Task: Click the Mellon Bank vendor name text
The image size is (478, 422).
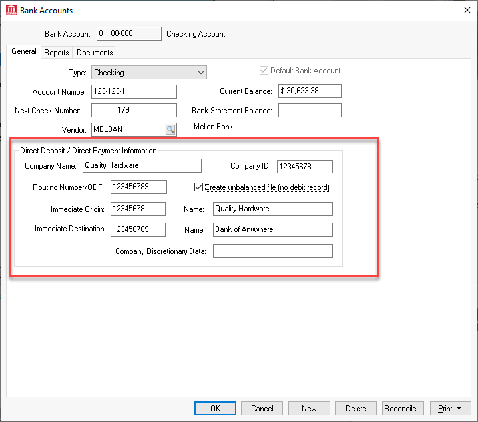Action: coord(214,127)
